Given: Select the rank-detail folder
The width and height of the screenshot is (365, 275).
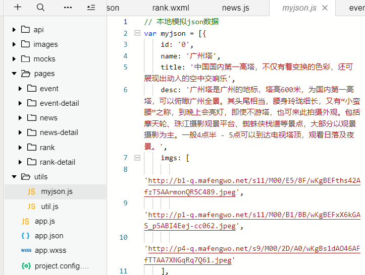Looking at the screenshot, I should (57, 162).
